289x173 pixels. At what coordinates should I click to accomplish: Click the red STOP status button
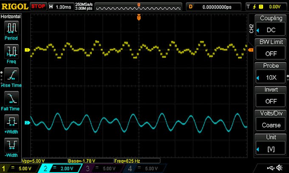click(x=38, y=6)
